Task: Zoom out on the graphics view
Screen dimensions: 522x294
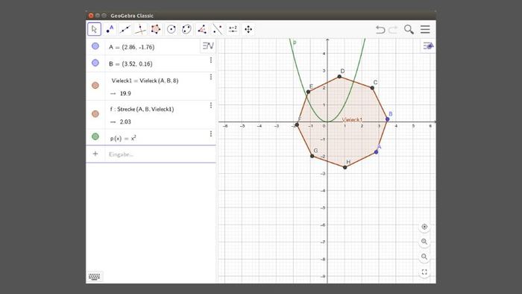Action: click(424, 257)
